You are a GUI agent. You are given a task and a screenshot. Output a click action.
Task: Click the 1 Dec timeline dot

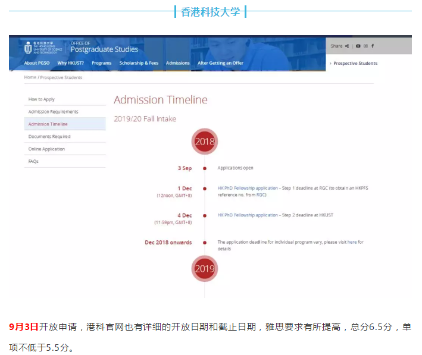[205, 189]
